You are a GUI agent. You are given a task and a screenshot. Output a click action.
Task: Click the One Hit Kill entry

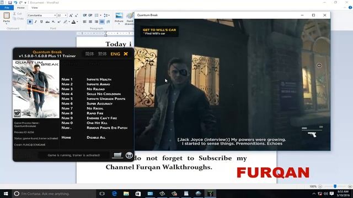pos(97,123)
